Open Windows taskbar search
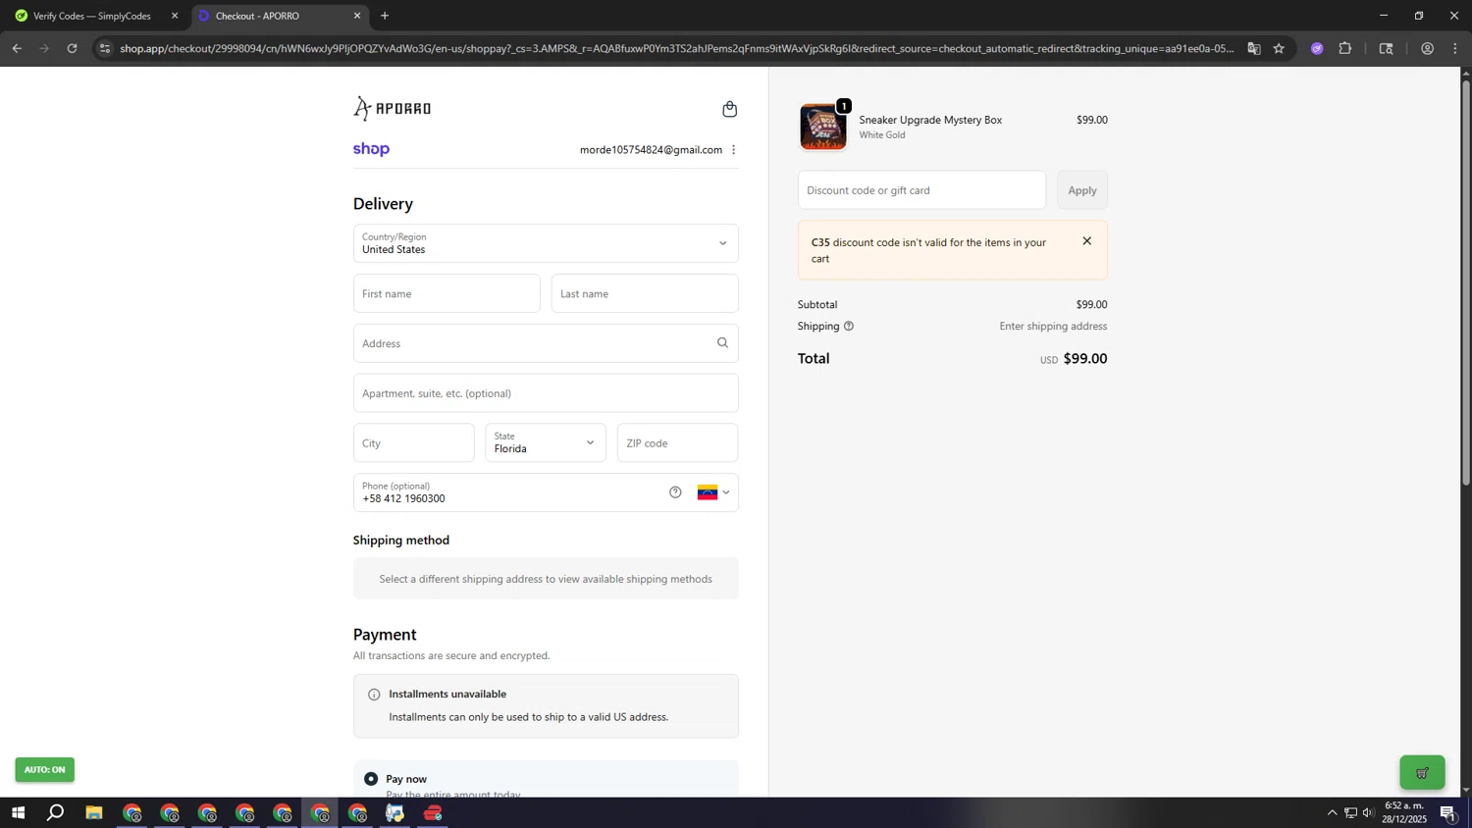Screen dimensions: 1472x828 (56, 813)
